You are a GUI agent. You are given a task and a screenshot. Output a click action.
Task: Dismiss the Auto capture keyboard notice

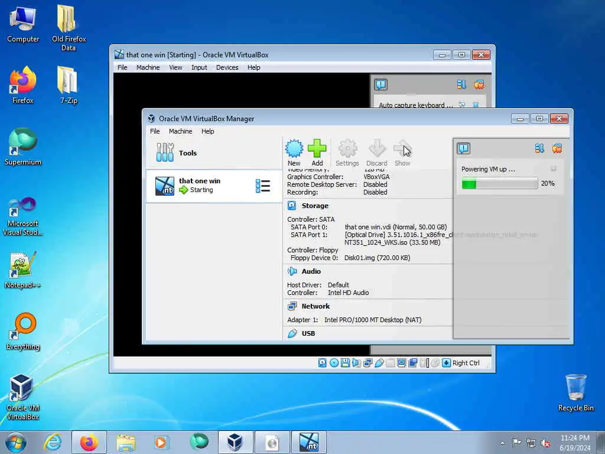point(476,105)
